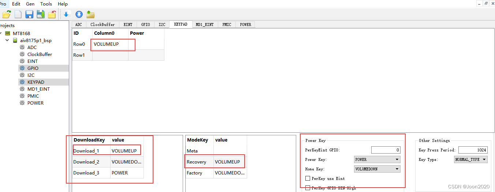Switch to the MD1_EINT tab

205,25
